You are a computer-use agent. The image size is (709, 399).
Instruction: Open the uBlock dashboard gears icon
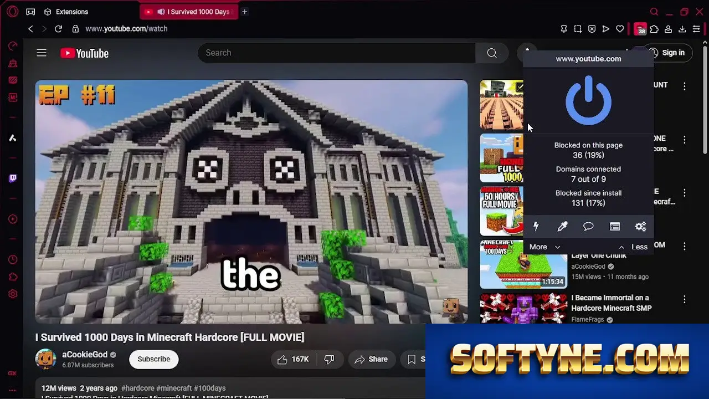[641, 226]
